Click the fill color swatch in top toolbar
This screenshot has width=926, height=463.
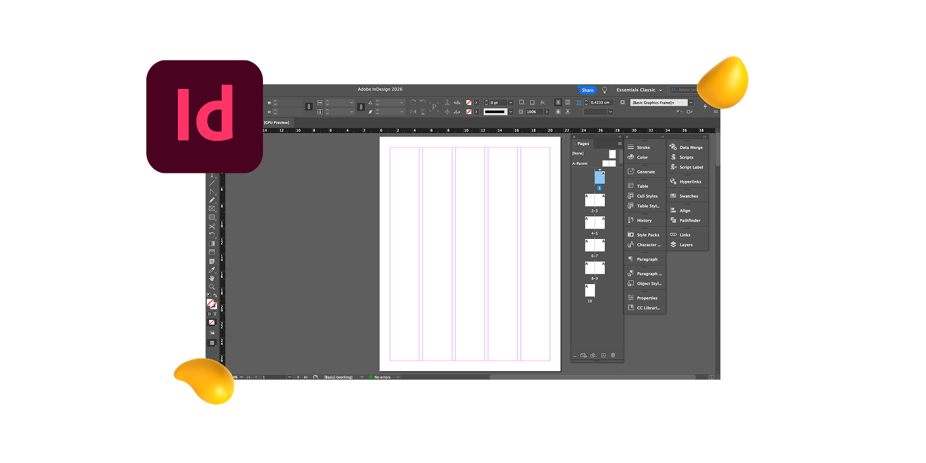tap(469, 102)
